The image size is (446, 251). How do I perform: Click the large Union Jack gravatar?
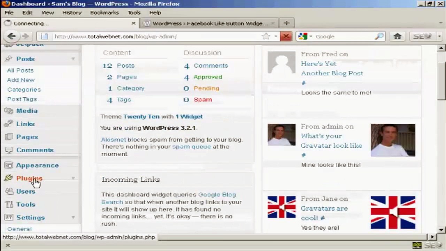[393, 212]
